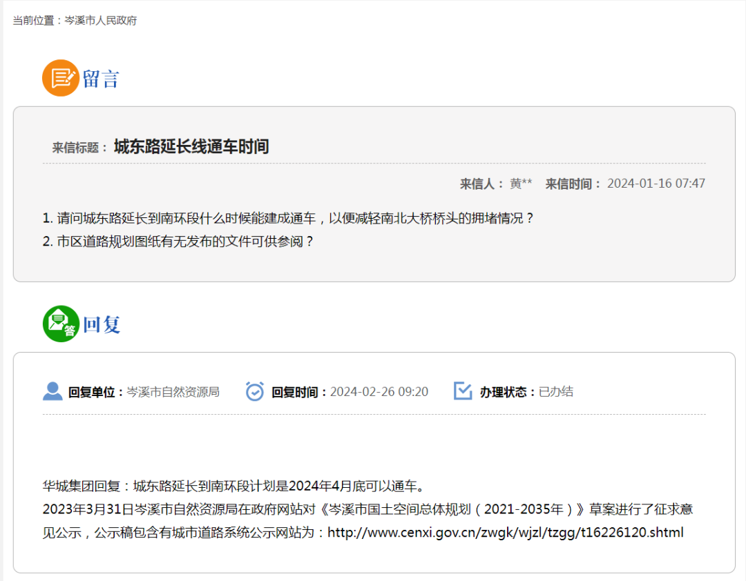
Task: Open the 岑溪市人民政府 breadcrumb link
Action: coord(101,21)
